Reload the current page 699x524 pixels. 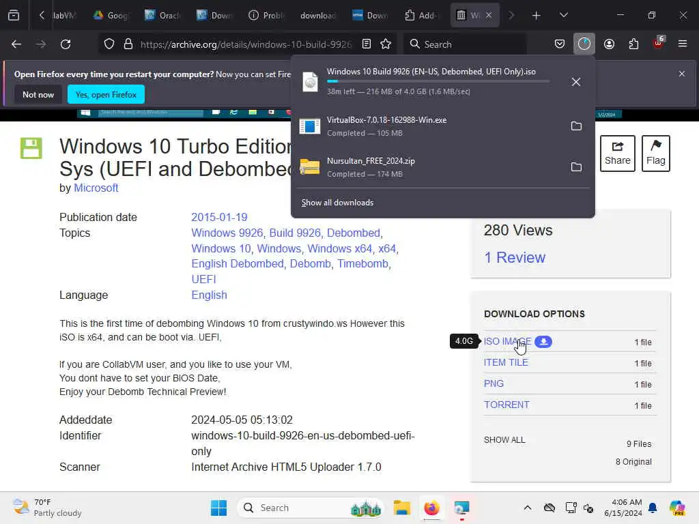(66, 44)
